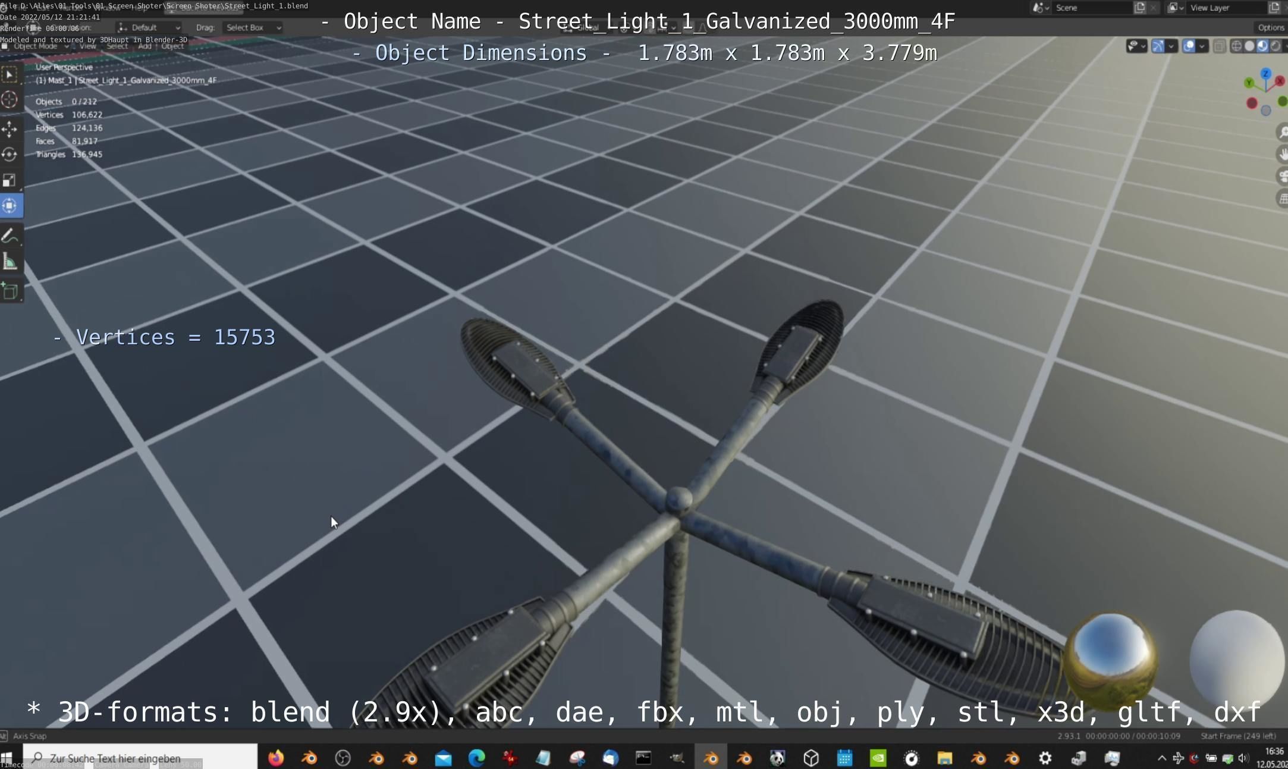This screenshot has width=1288, height=769.
Task: Switch to wireframe shading
Action: pos(1236,46)
